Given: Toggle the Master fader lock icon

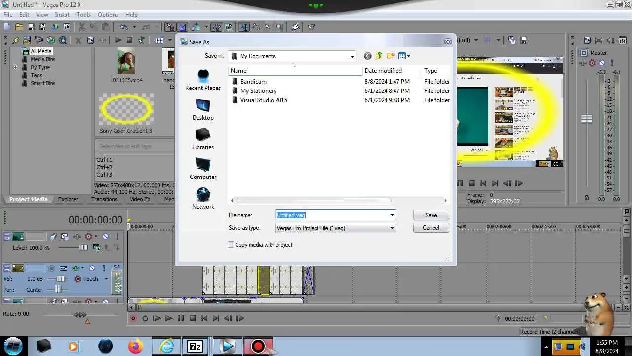Looking at the screenshot, I should click(x=586, y=197).
